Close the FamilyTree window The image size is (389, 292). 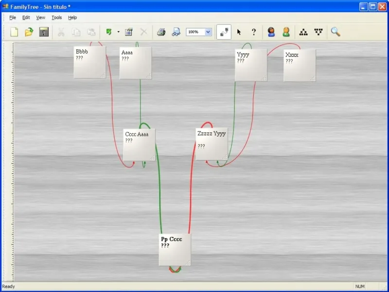point(382,7)
